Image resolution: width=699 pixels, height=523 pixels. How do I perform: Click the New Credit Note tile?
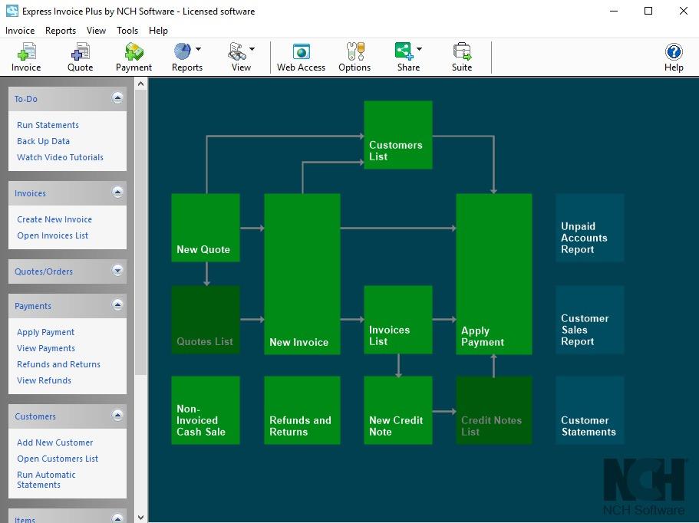click(x=398, y=410)
